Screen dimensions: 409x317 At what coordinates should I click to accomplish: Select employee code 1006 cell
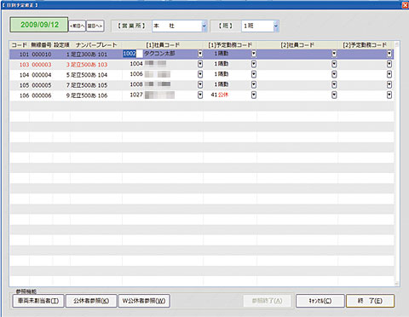tap(136, 74)
